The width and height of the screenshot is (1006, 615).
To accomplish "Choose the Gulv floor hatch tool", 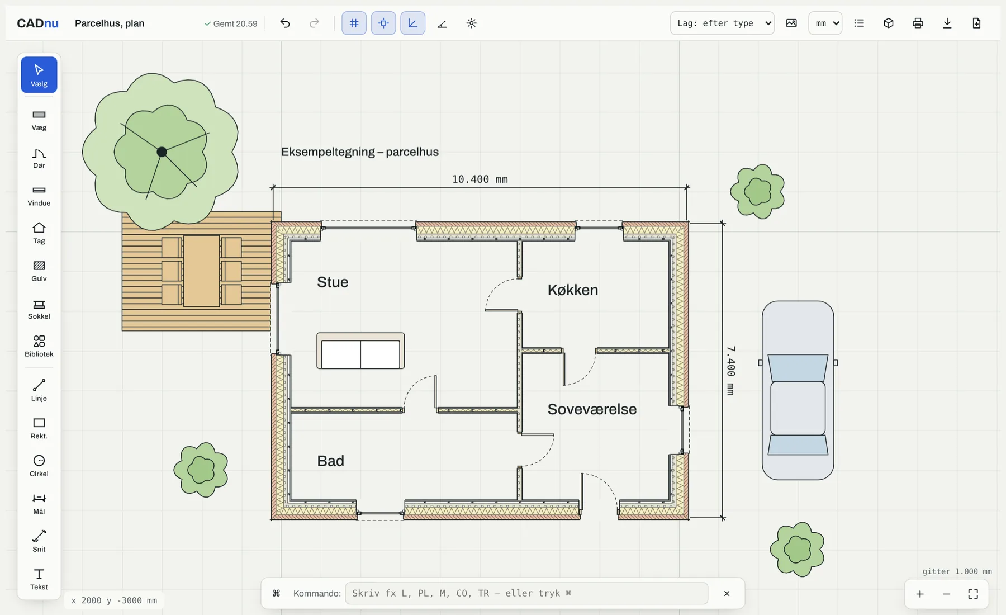I will point(39,271).
